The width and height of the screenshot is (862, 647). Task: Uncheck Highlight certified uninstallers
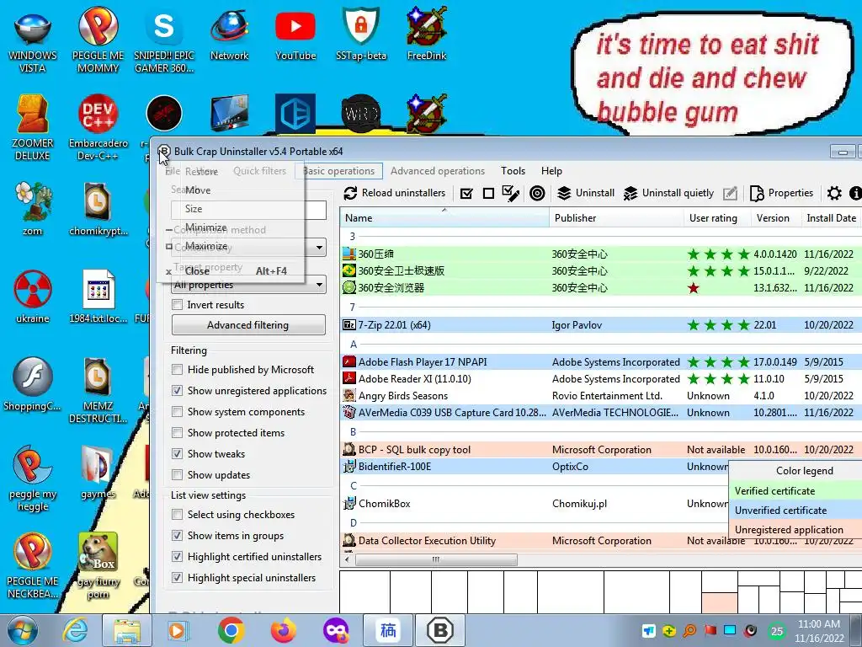[177, 557]
